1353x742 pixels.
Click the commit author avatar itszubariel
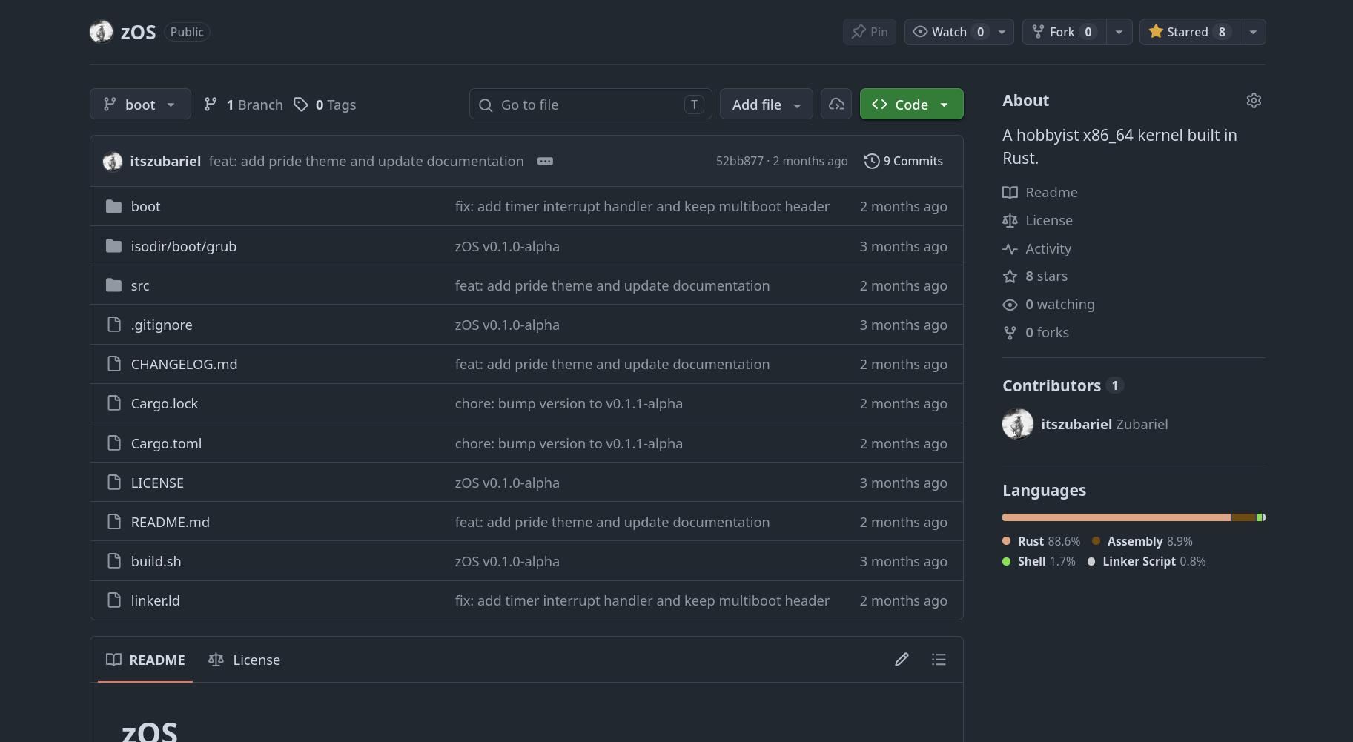113,161
